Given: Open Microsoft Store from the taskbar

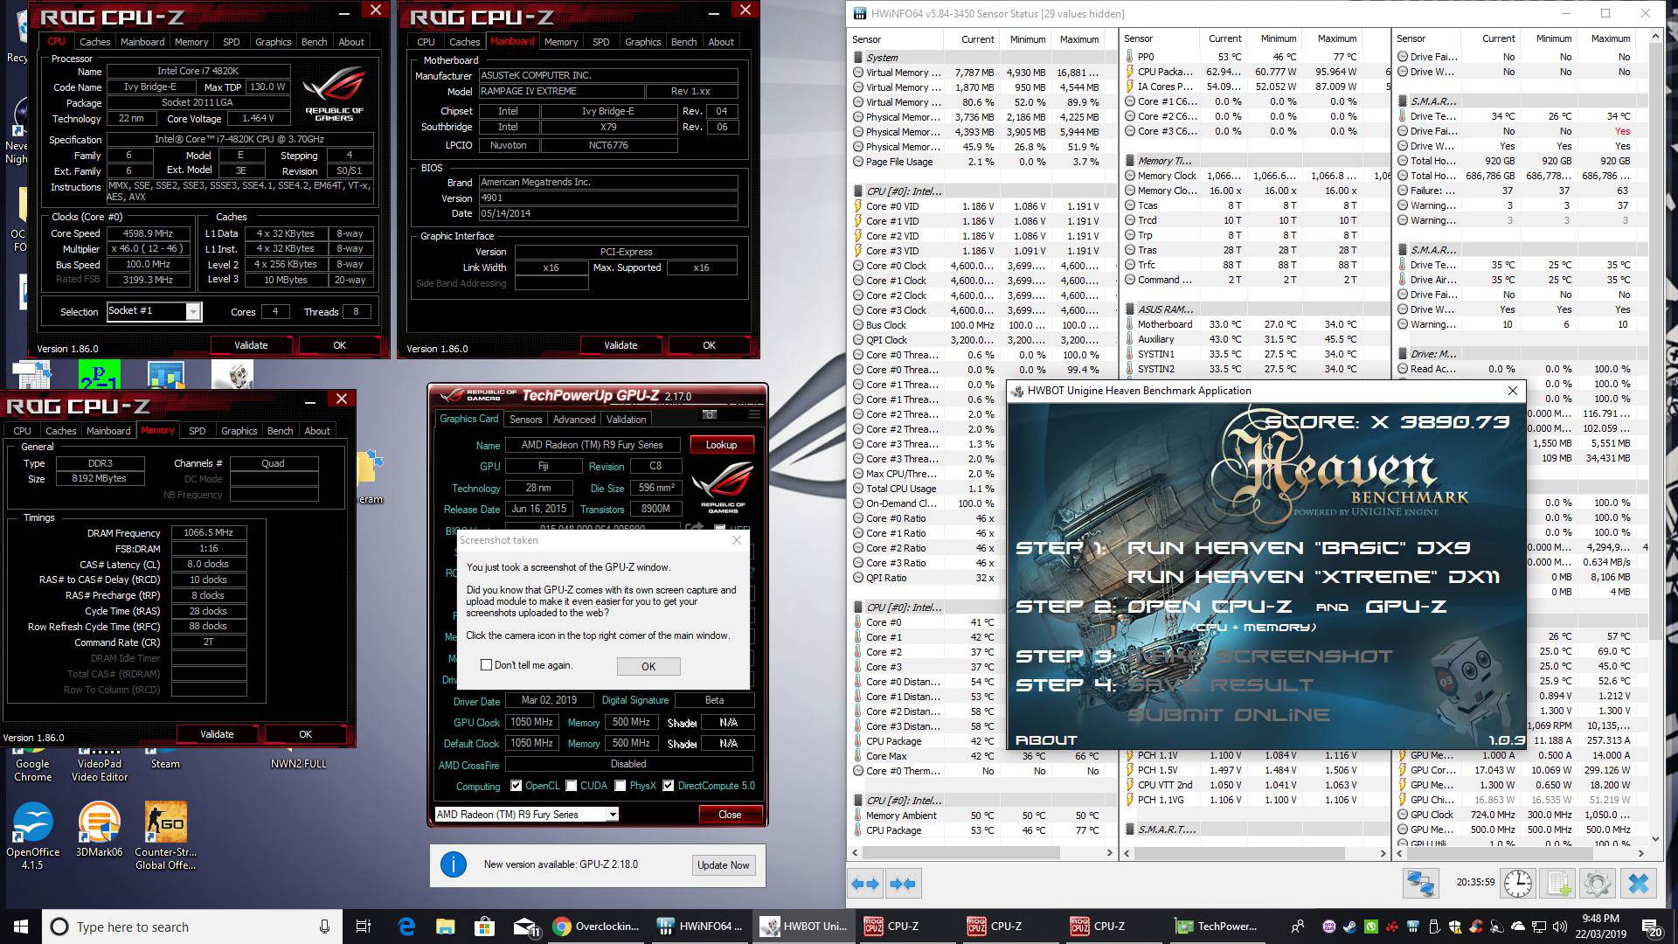Looking at the screenshot, I should coord(483,927).
